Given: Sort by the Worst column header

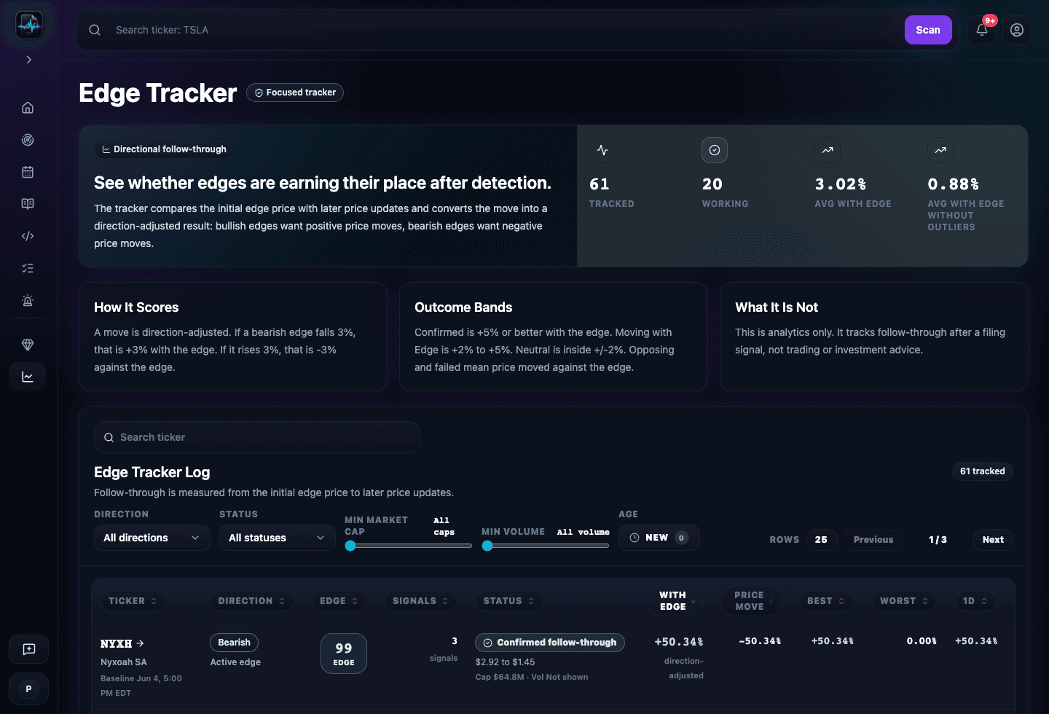Looking at the screenshot, I should pyautogui.click(x=903, y=601).
